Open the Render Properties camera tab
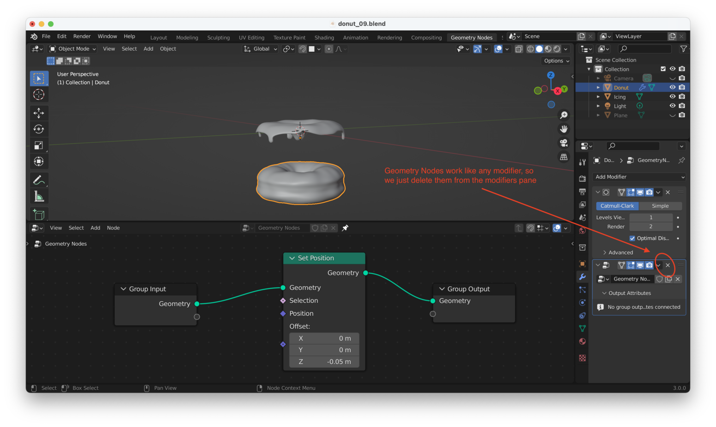 click(x=582, y=178)
